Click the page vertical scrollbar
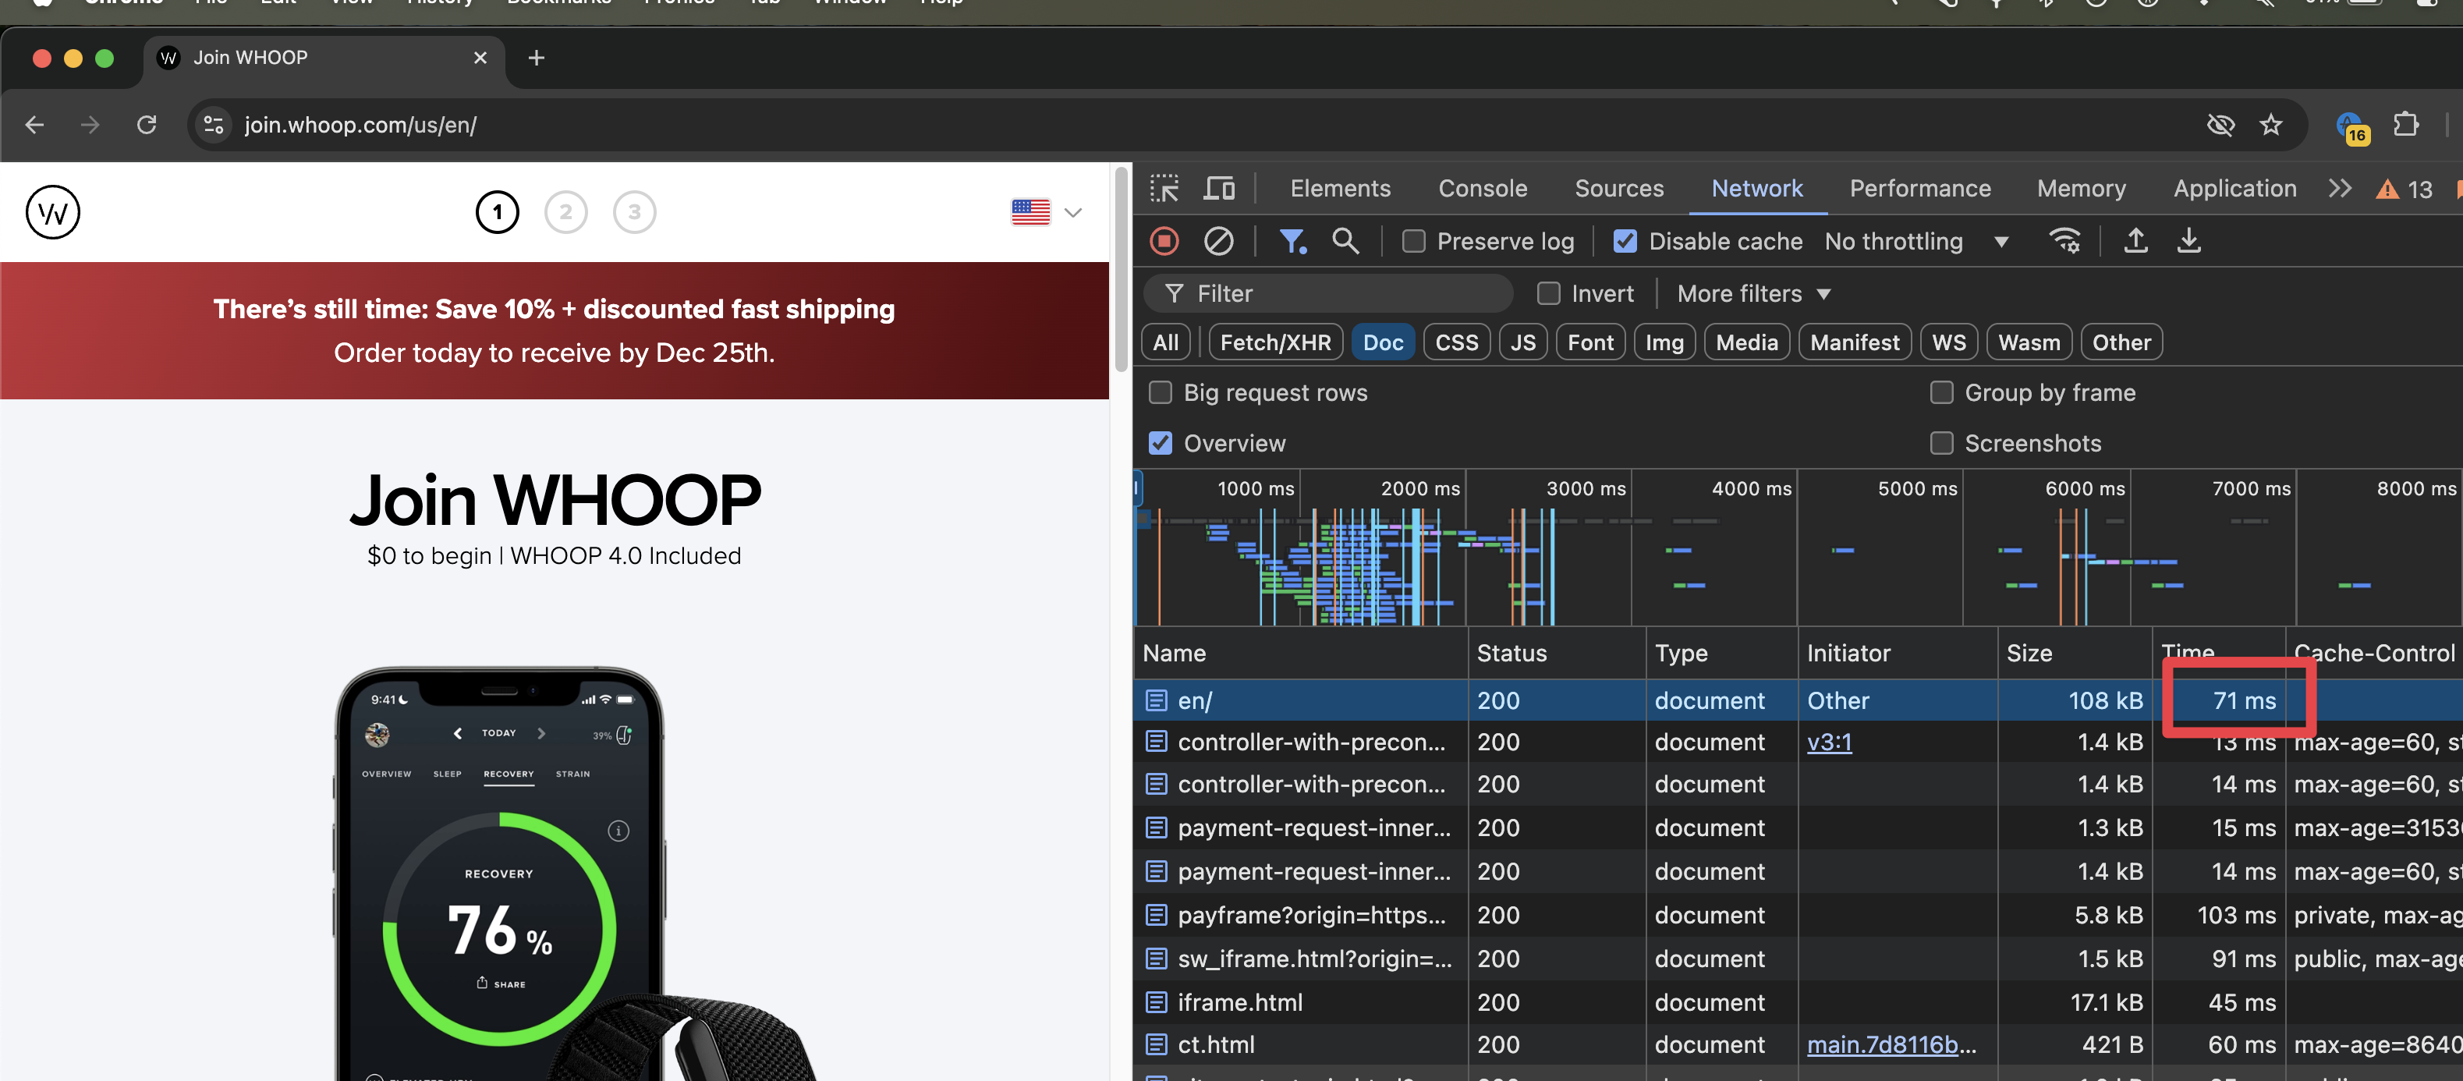 [x=1121, y=271]
